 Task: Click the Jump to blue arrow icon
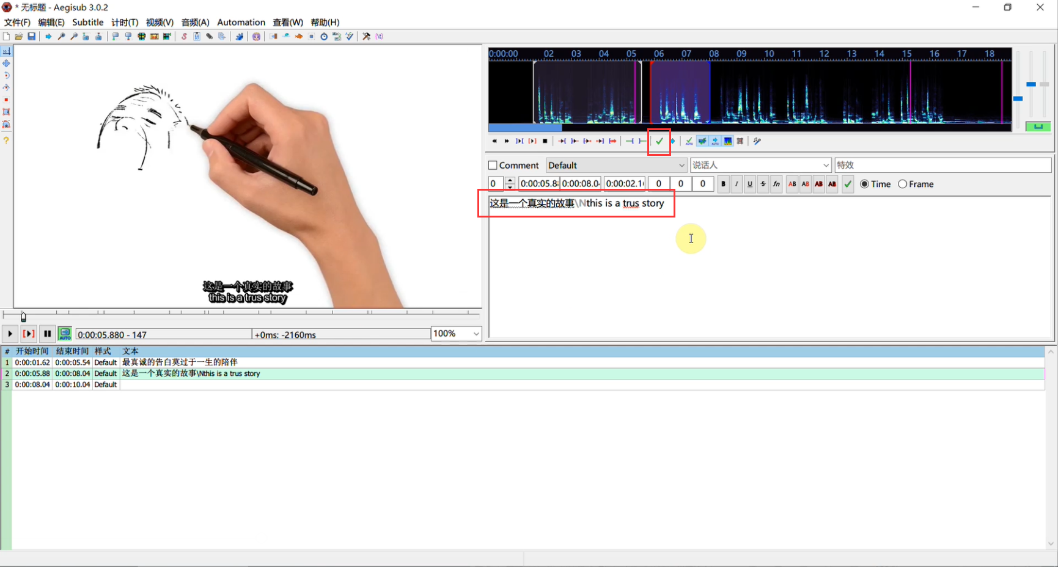click(48, 37)
